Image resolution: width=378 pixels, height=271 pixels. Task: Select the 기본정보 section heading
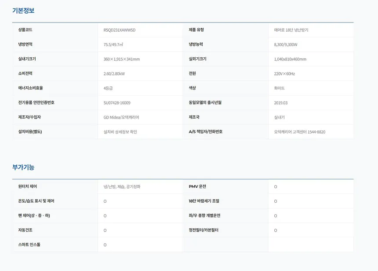pyautogui.click(x=23, y=11)
